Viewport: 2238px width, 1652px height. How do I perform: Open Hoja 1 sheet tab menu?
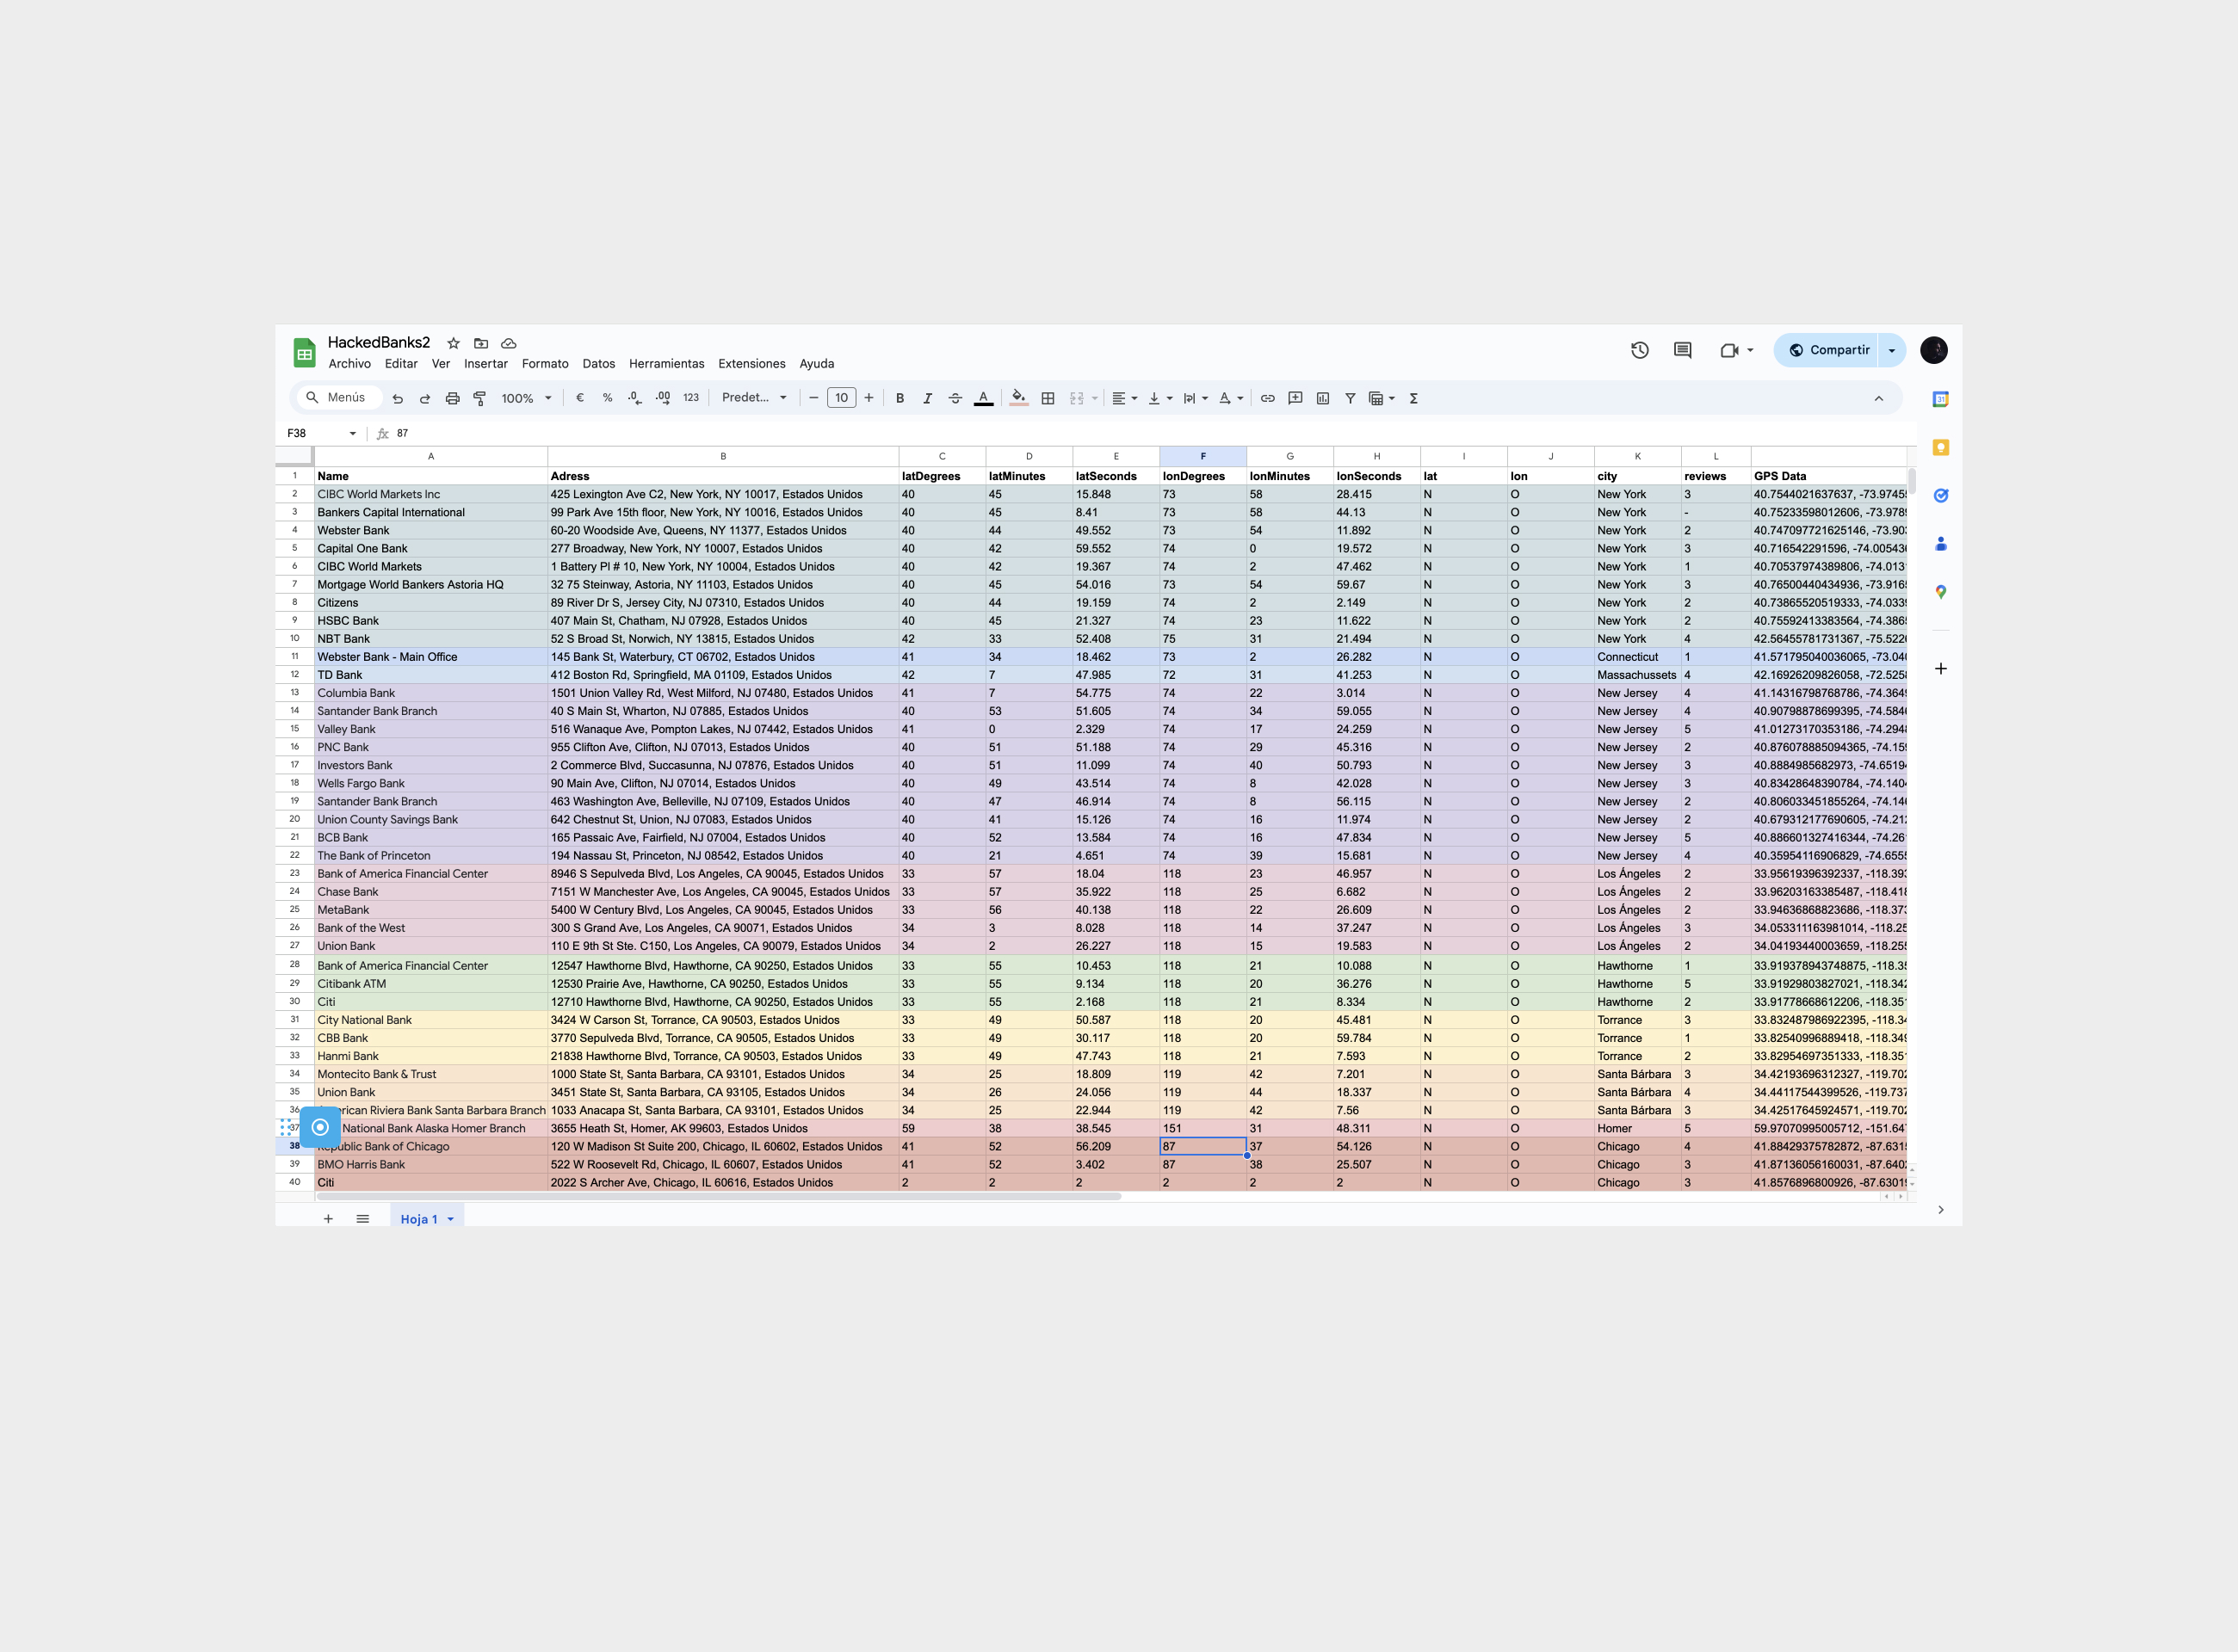coord(450,1219)
